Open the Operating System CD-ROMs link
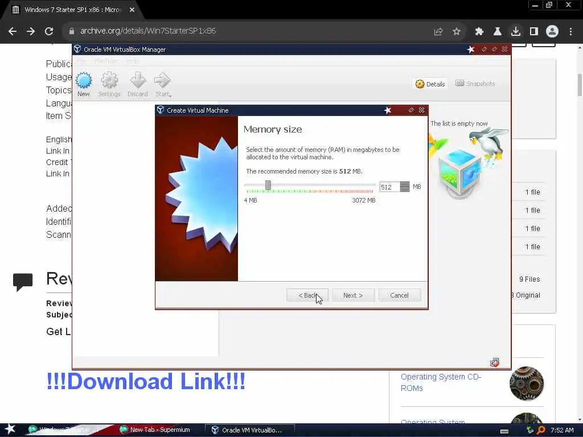This screenshot has width=583, height=437. 441,382
